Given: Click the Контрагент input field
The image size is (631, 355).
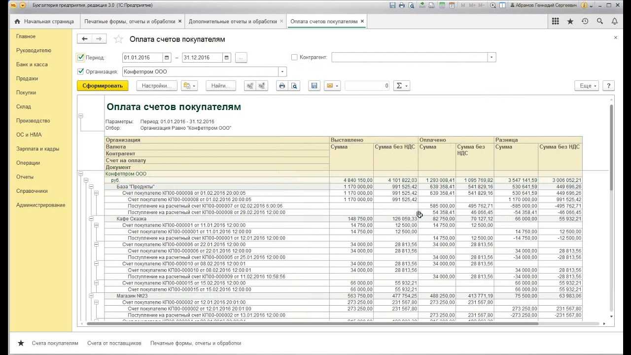Looking at the screenshot, I should pyautogui.click(x=410, y=58).
